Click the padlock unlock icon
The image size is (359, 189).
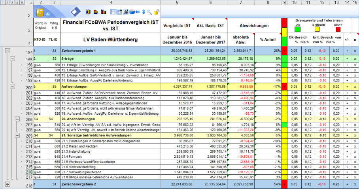click(157, 12)
